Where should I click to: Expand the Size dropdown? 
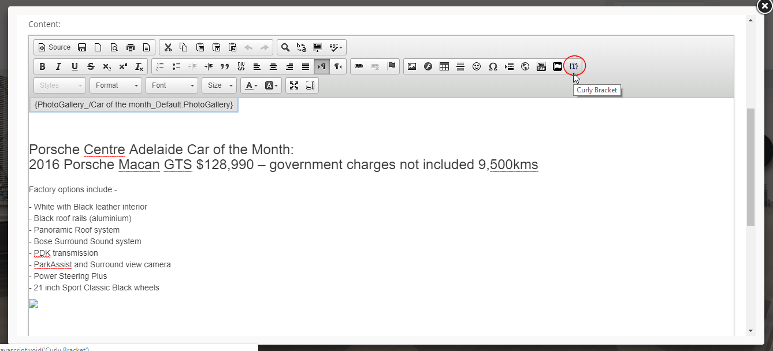219,85
